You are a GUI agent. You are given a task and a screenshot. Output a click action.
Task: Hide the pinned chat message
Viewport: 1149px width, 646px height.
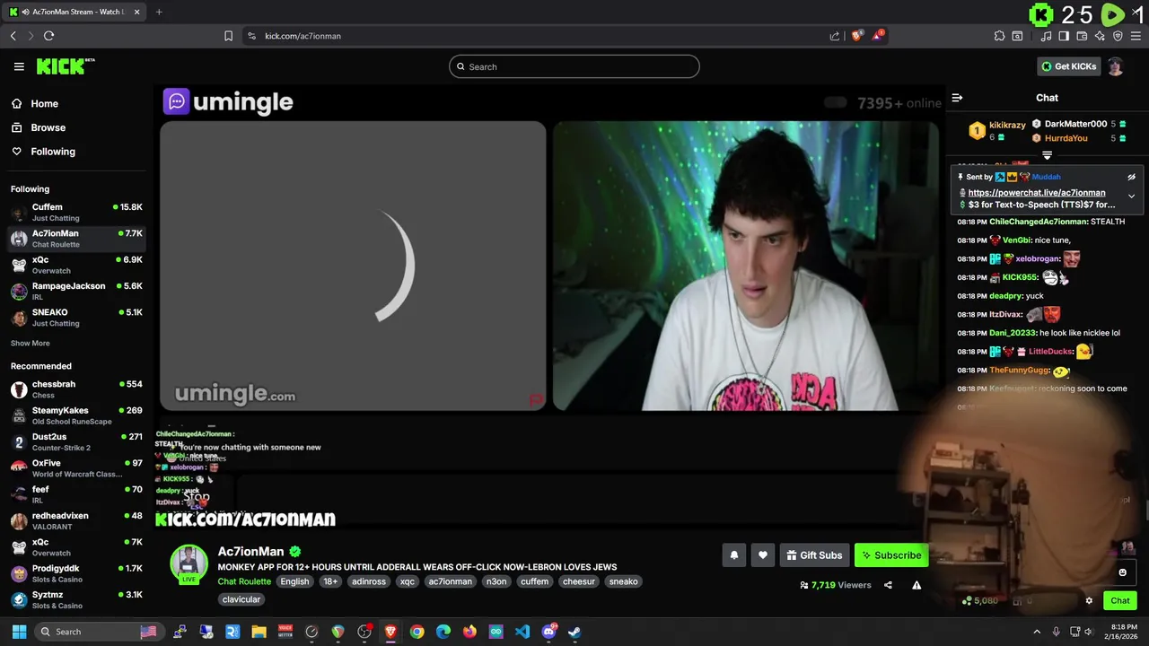click(x=1131, y=177)
